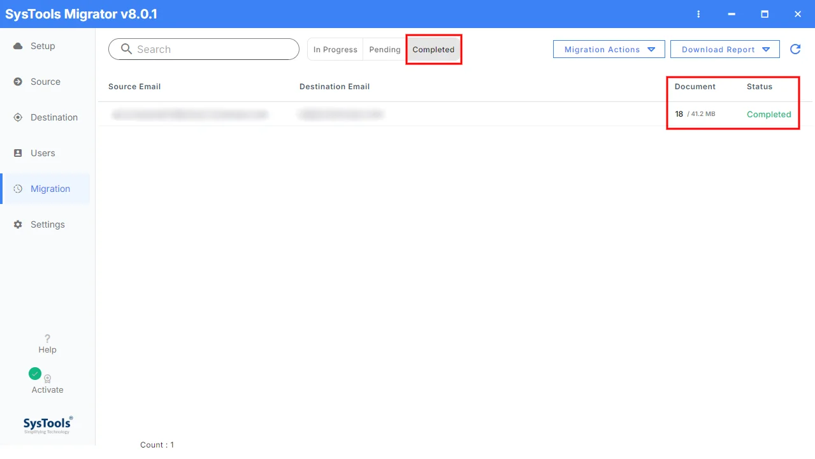Click the Setup cloud icon
This screenshot has width=815, height=459.
[18, 46]
